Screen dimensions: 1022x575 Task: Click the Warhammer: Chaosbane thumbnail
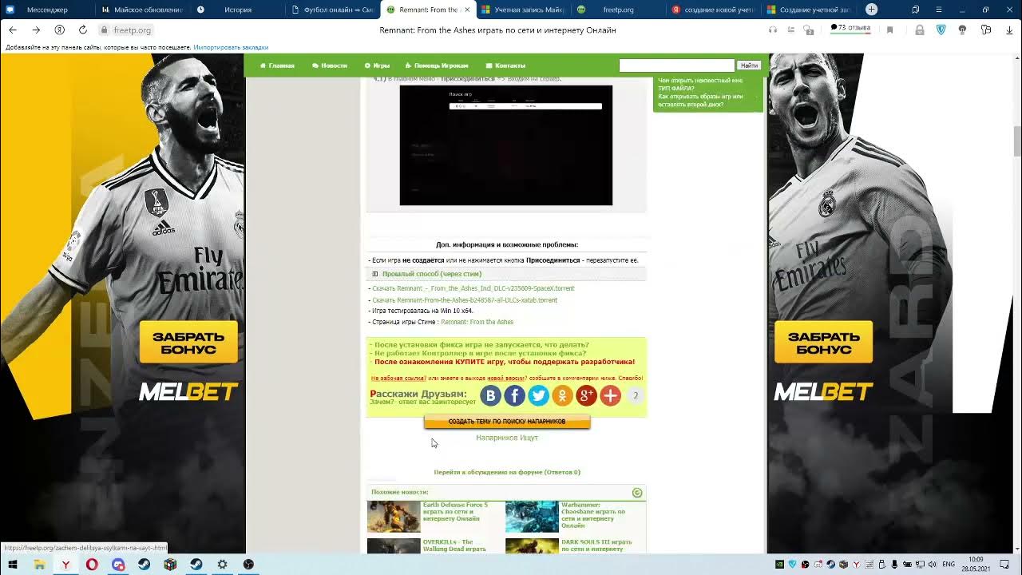532,517
